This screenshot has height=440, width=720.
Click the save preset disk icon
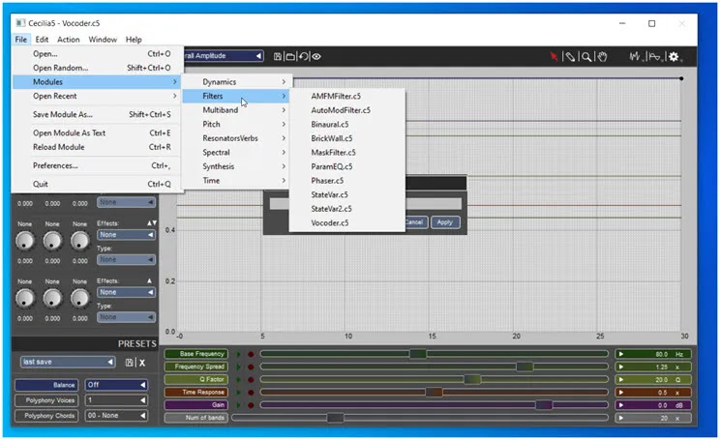[130, 363]
